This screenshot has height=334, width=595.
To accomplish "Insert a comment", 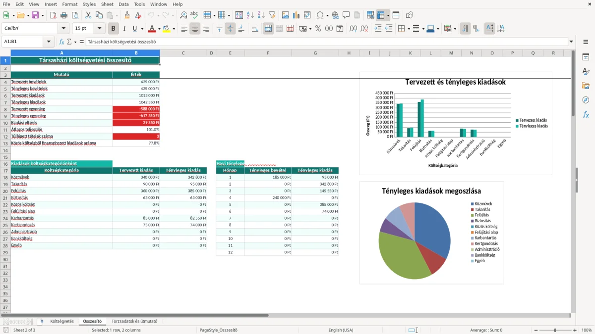I will pyautogui.click(x=346, y=15).
